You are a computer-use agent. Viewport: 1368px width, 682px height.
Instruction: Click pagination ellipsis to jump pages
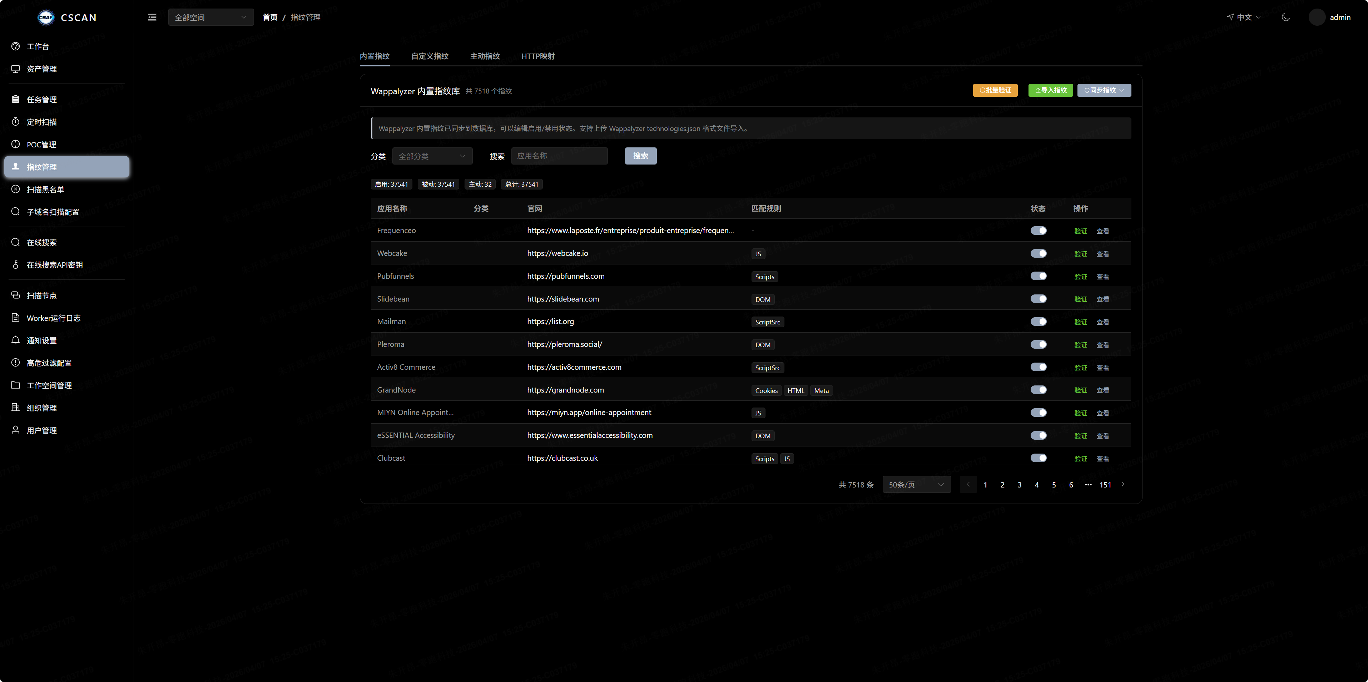point(1088,485)
